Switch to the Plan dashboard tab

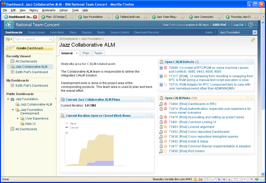coord(86,53)
